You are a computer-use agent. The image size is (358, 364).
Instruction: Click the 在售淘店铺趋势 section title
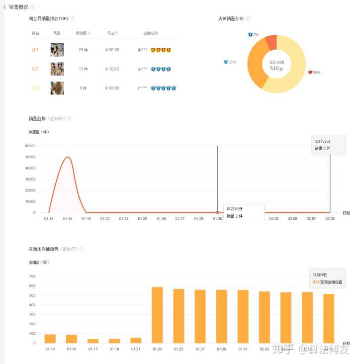pyautogui.click(x=43, y=249)
